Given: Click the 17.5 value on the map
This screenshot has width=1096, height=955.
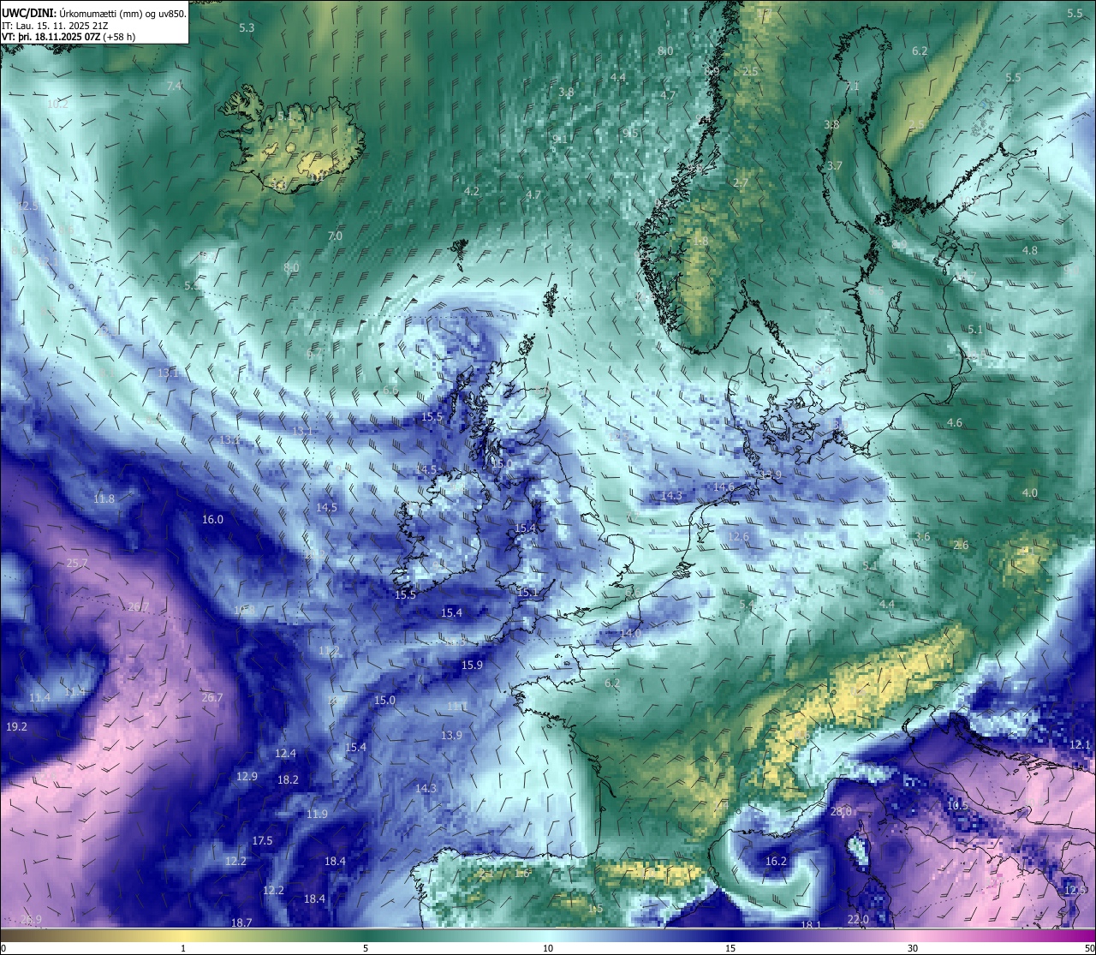Looking at the screenshot, I should pos(262,840).
